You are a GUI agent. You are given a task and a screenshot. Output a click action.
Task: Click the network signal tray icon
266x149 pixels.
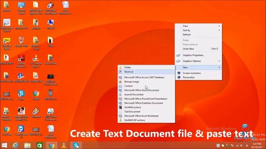coord(237,145)
